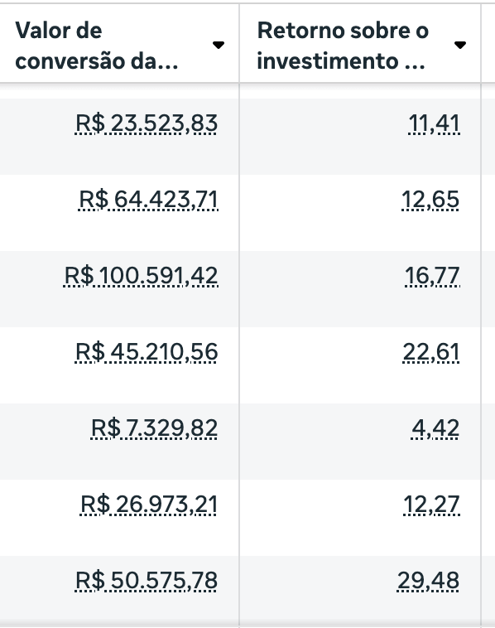Screen dimensions: 495x628
Task: Open the R$ 45.210,56 value details
Action: point(147,352)
